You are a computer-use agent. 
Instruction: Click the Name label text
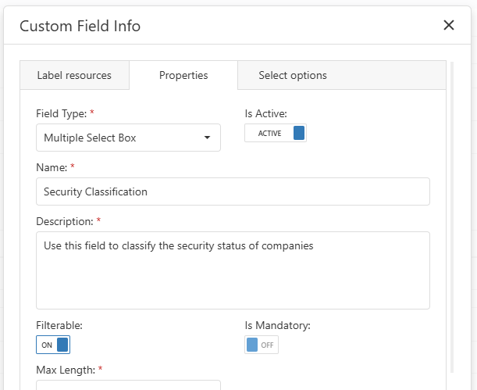click(52, 167)
